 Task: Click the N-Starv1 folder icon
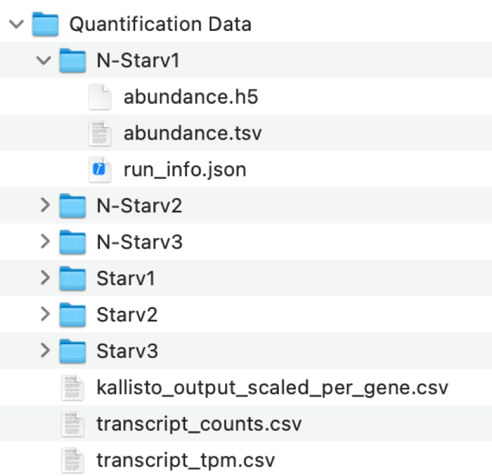click(x=74, y=61)
